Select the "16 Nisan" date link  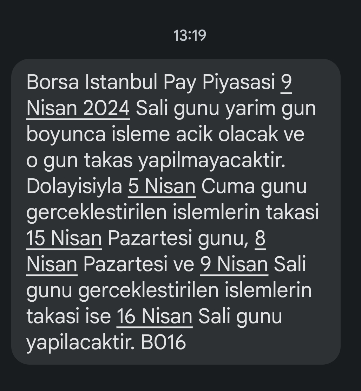coord(155,316)
